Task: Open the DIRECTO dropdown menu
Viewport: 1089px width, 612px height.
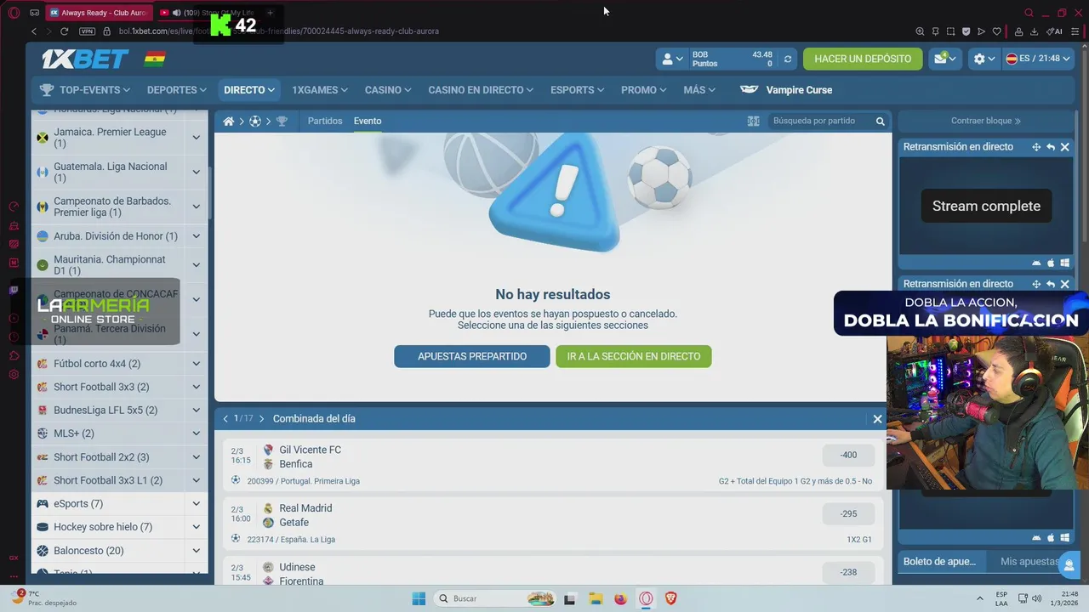Action: click(x=249, y=90)
